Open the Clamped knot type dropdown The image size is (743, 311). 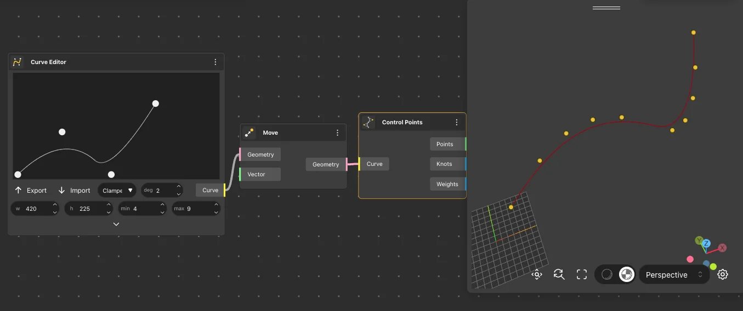coord(117,191)
